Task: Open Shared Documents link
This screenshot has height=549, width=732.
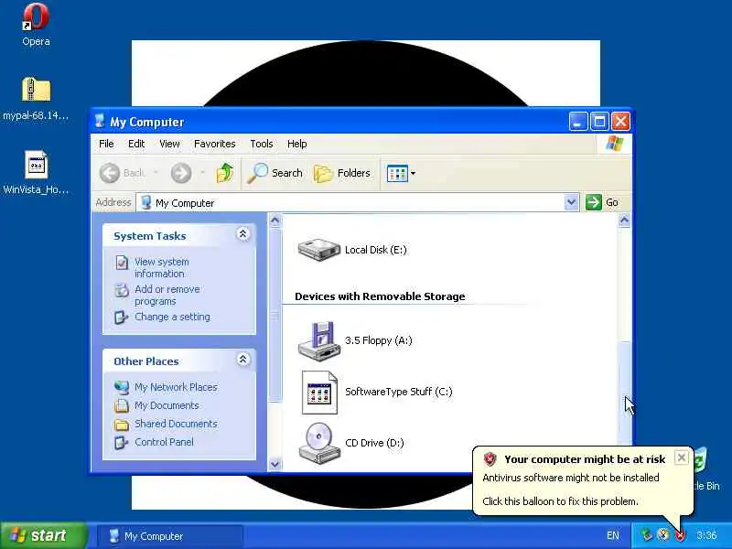Action: click(176, 424)
